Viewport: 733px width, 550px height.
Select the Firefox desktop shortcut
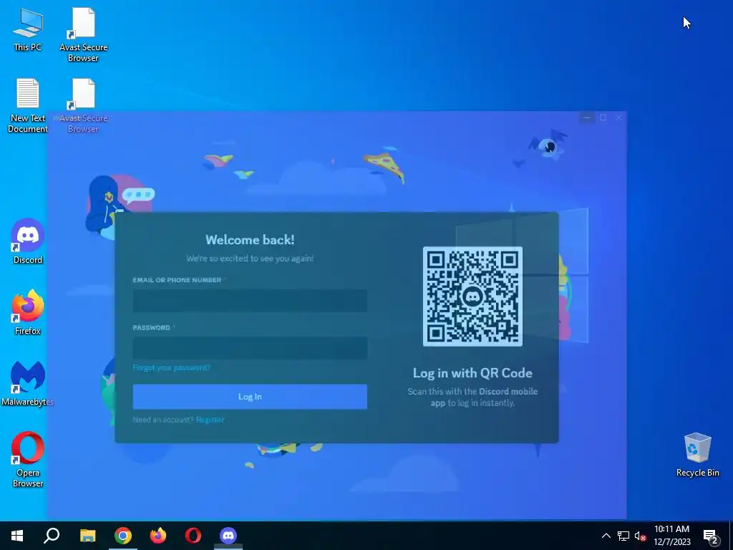tap(28, 312)
